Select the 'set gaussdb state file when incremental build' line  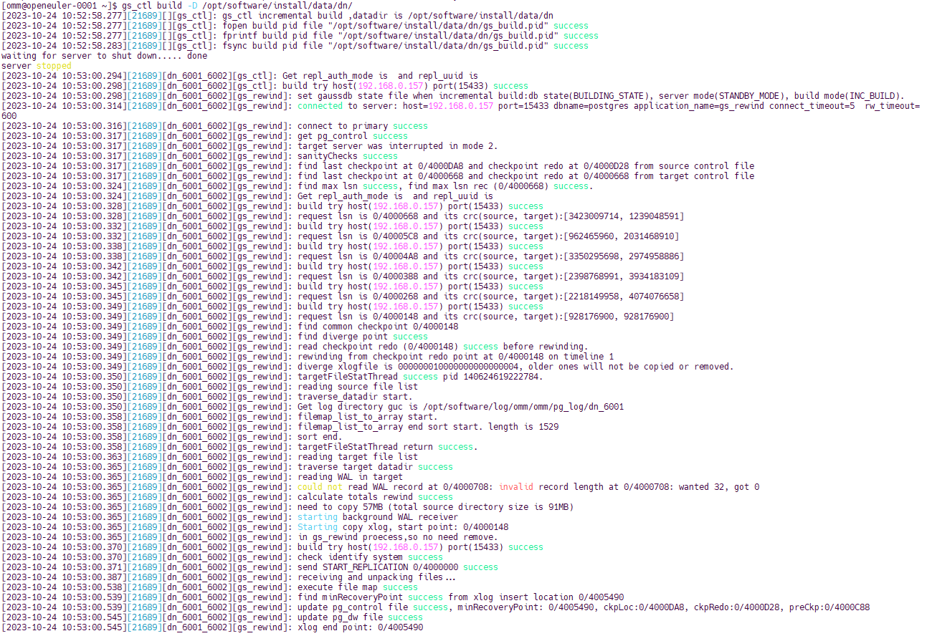click(453, 95)
